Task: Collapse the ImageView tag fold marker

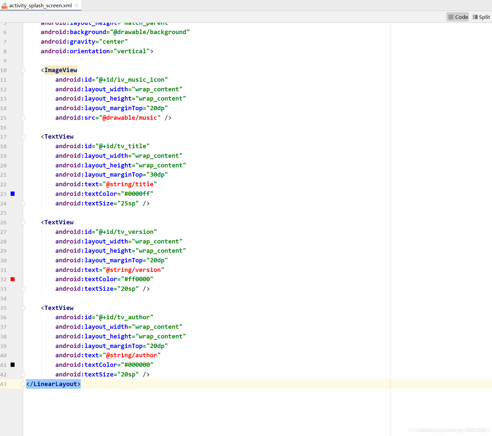Action: pos(23,70)
